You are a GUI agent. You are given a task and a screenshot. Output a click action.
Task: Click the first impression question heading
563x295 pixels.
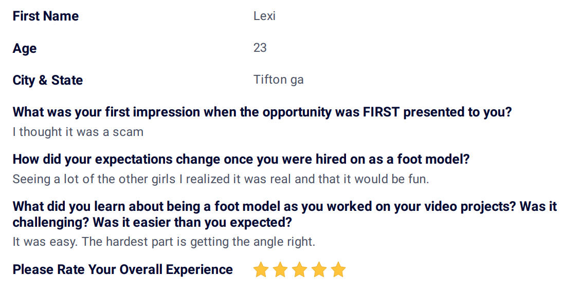(x=262, y=112)
